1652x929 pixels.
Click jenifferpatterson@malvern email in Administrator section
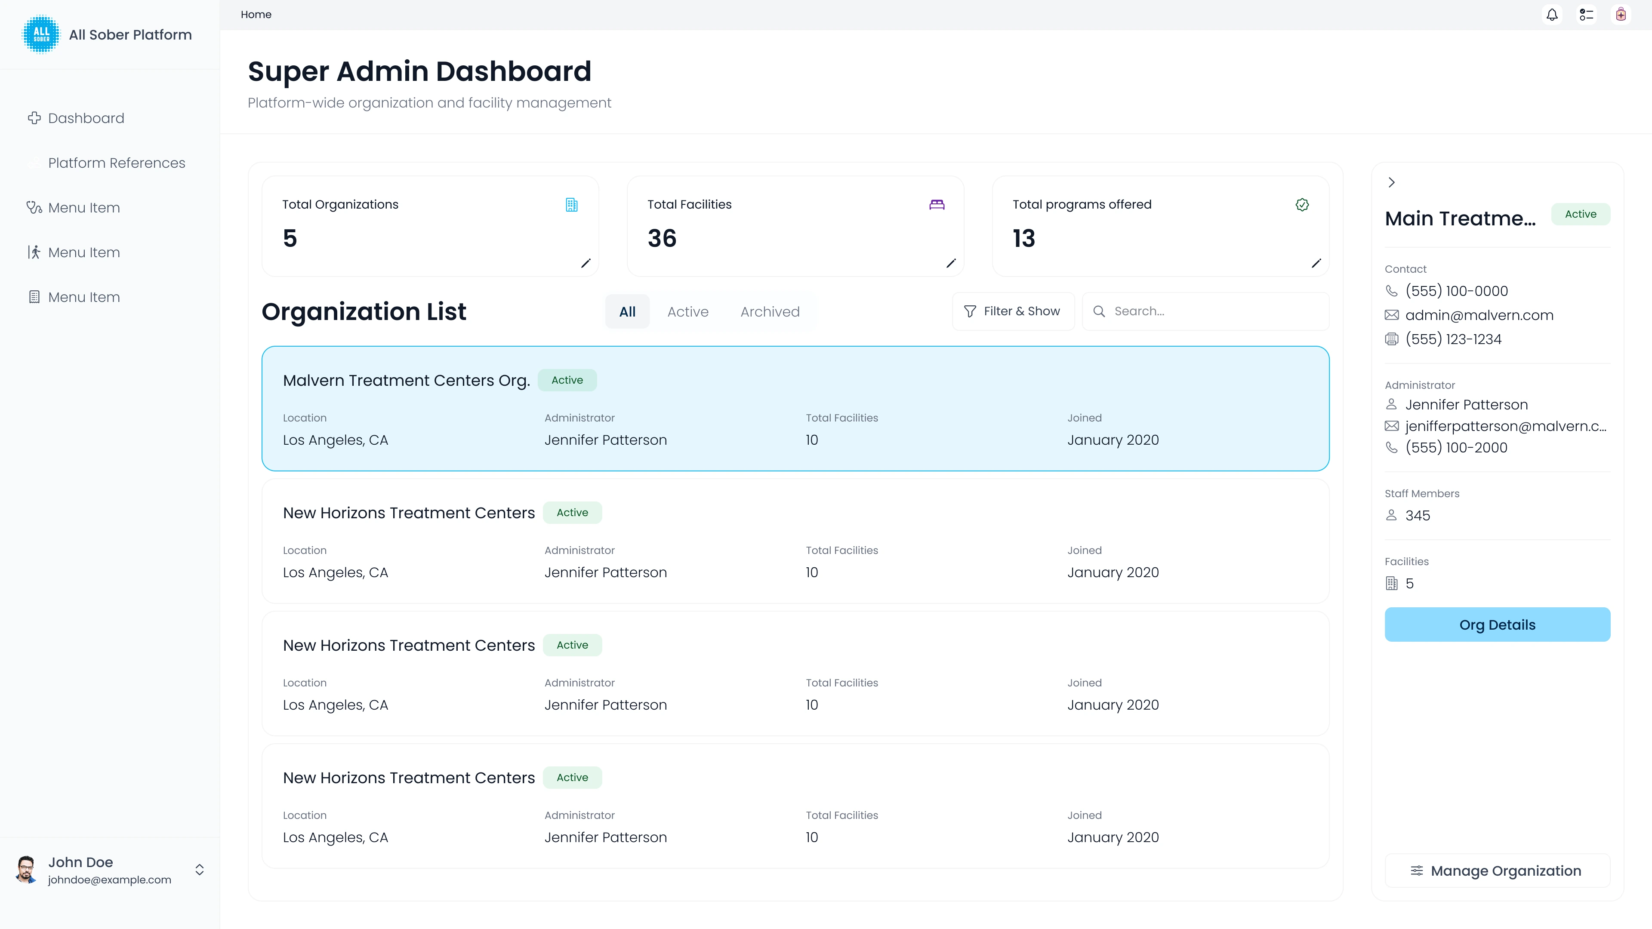click(x=1506, y=426)
